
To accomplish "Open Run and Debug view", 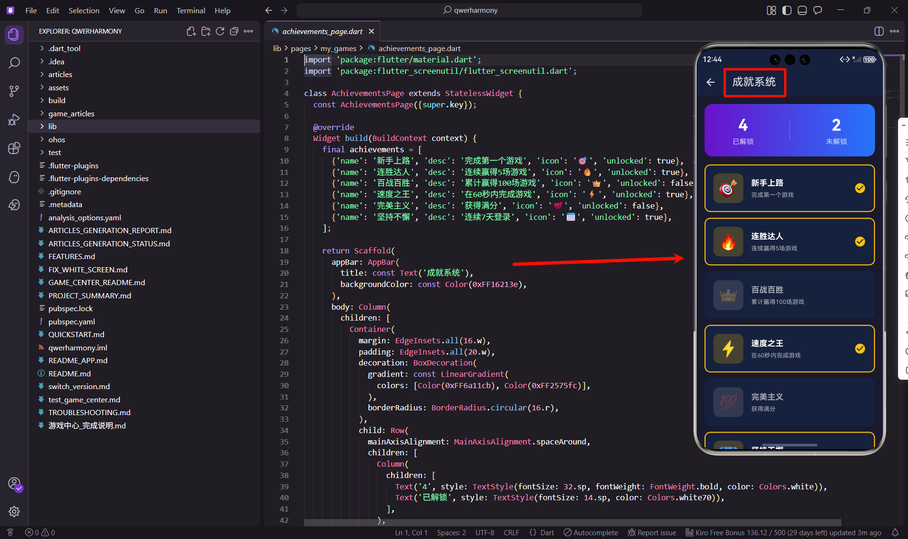I will [14, 120].
